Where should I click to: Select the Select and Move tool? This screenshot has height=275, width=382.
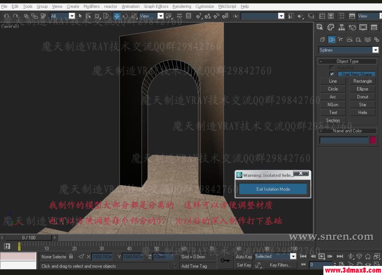[x=116, y=16]
